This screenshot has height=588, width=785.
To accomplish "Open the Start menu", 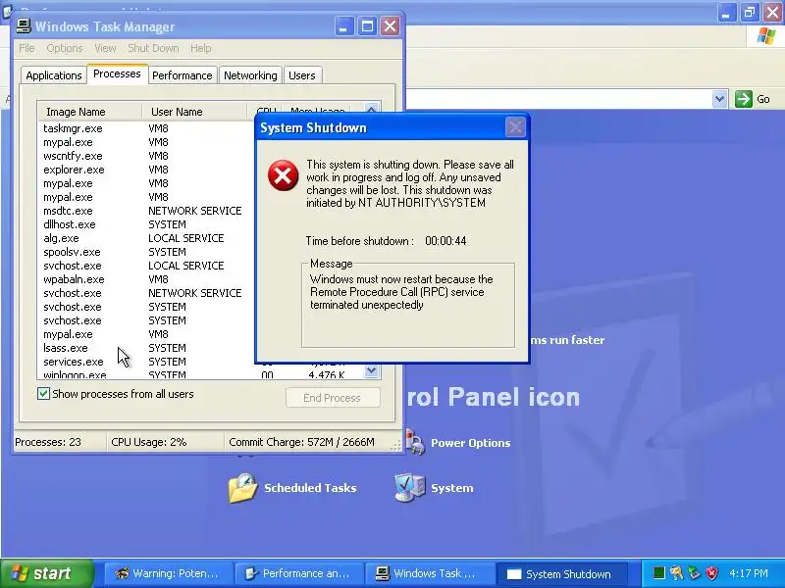I will pos(47,573).
